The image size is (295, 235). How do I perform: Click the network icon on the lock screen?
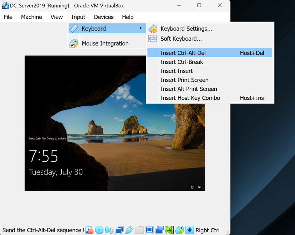tap(192, 187)
